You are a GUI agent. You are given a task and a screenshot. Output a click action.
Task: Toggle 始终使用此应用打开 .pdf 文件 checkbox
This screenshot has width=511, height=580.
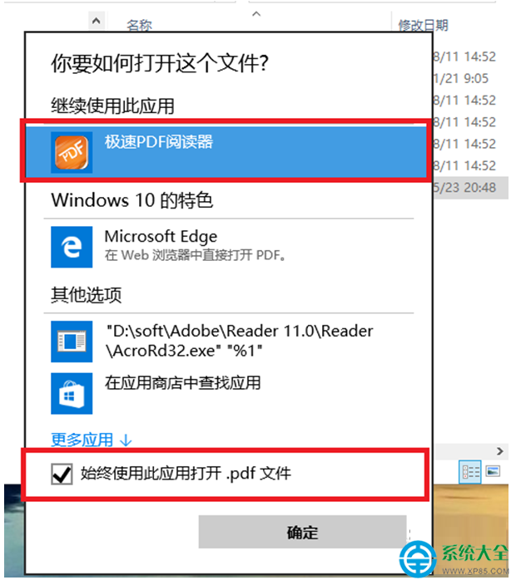click(62, 474)
